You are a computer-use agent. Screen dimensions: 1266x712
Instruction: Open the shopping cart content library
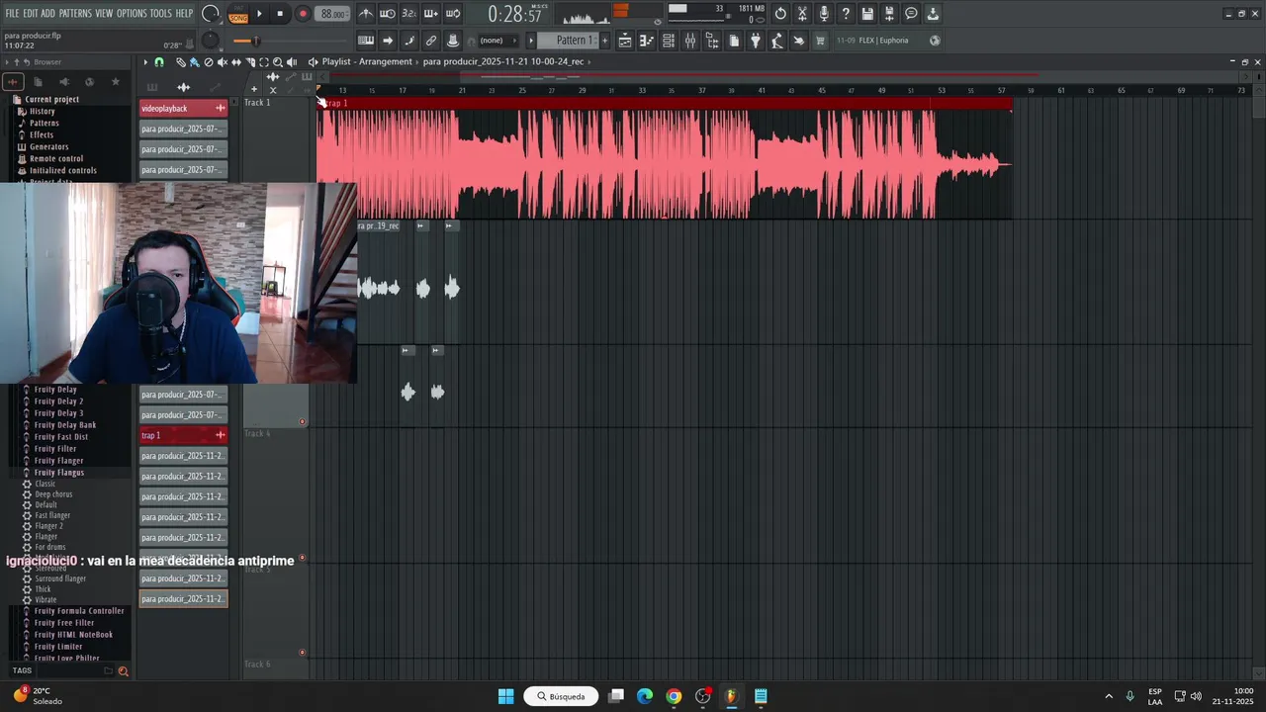[x=821, y=41]
